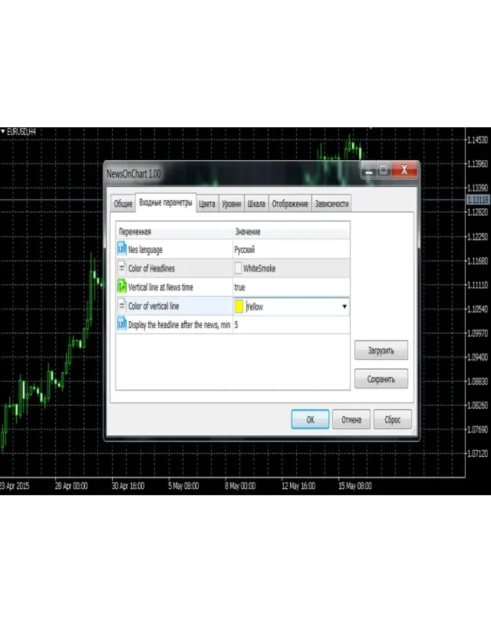Click the triangle beside EURUSD,H4 chart title
The height and width of the screenshot is (623, 491).
tap(3, 131)
